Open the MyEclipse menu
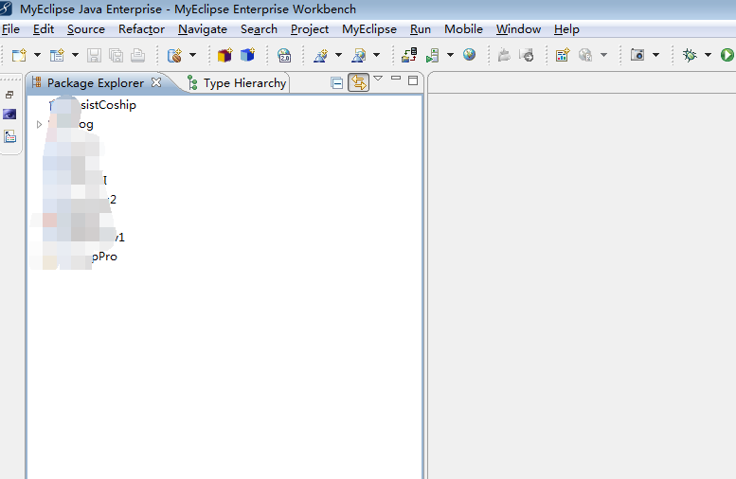 click(x=369, y=29)
